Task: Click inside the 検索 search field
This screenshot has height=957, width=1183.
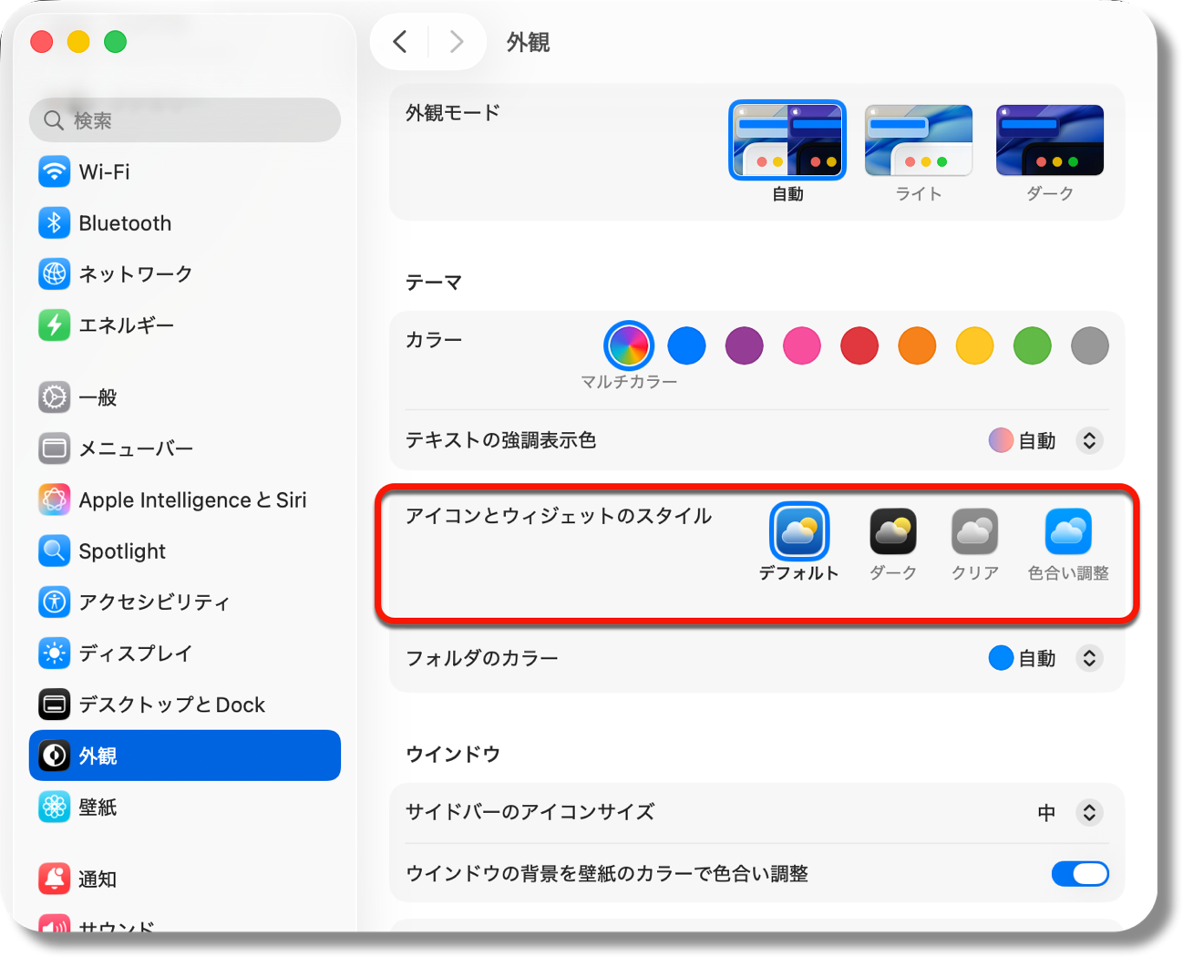Action: (184, 119)
